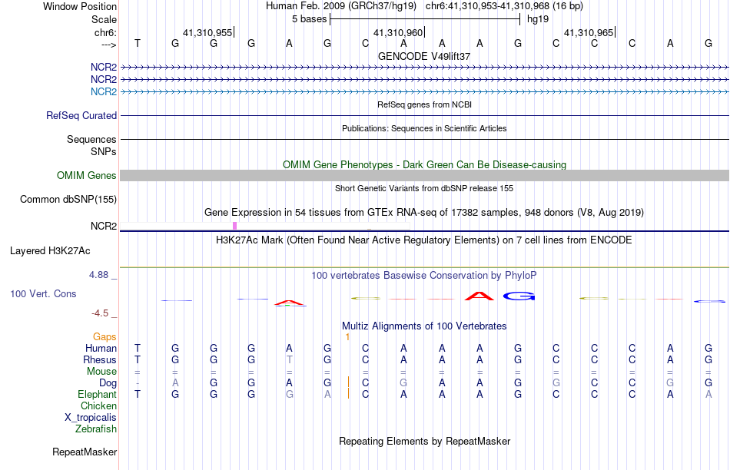Open Short Genetic Variants from dbSNP title

click(x=424, y=188)
